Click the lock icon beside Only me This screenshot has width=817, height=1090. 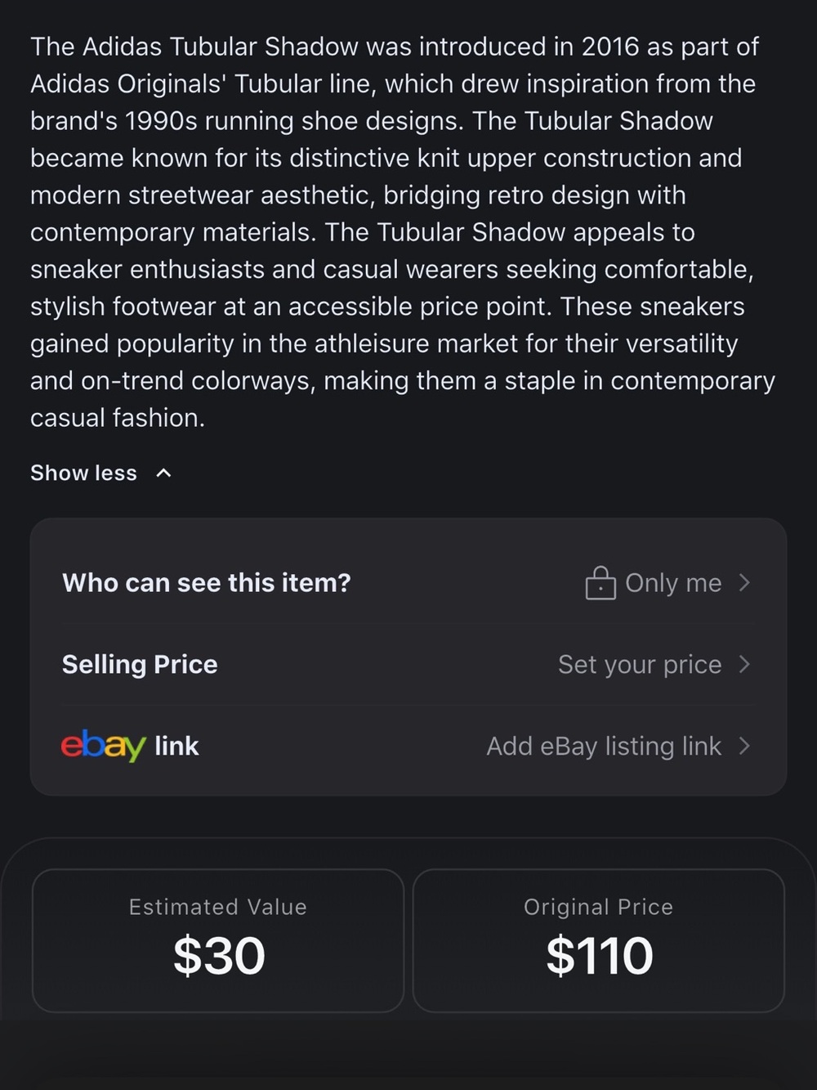click(600, 583)
